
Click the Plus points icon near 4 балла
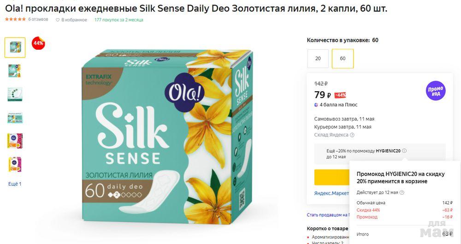(x=316, y=105)
